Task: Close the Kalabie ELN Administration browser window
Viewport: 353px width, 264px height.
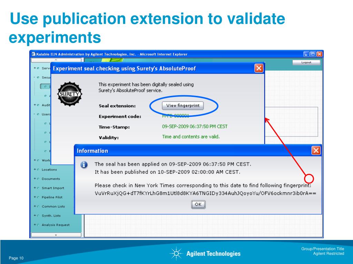Action: (x=320, y=54)
